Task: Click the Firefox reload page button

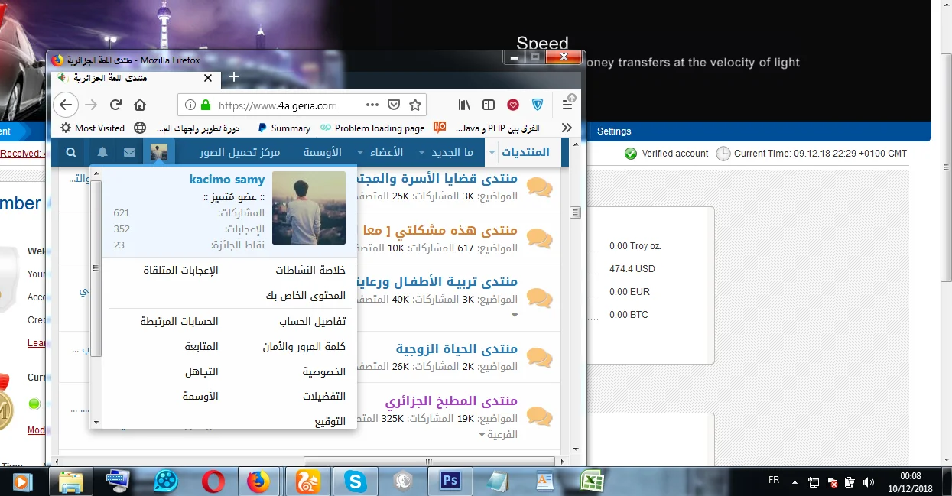Action: tap(115, 105)
